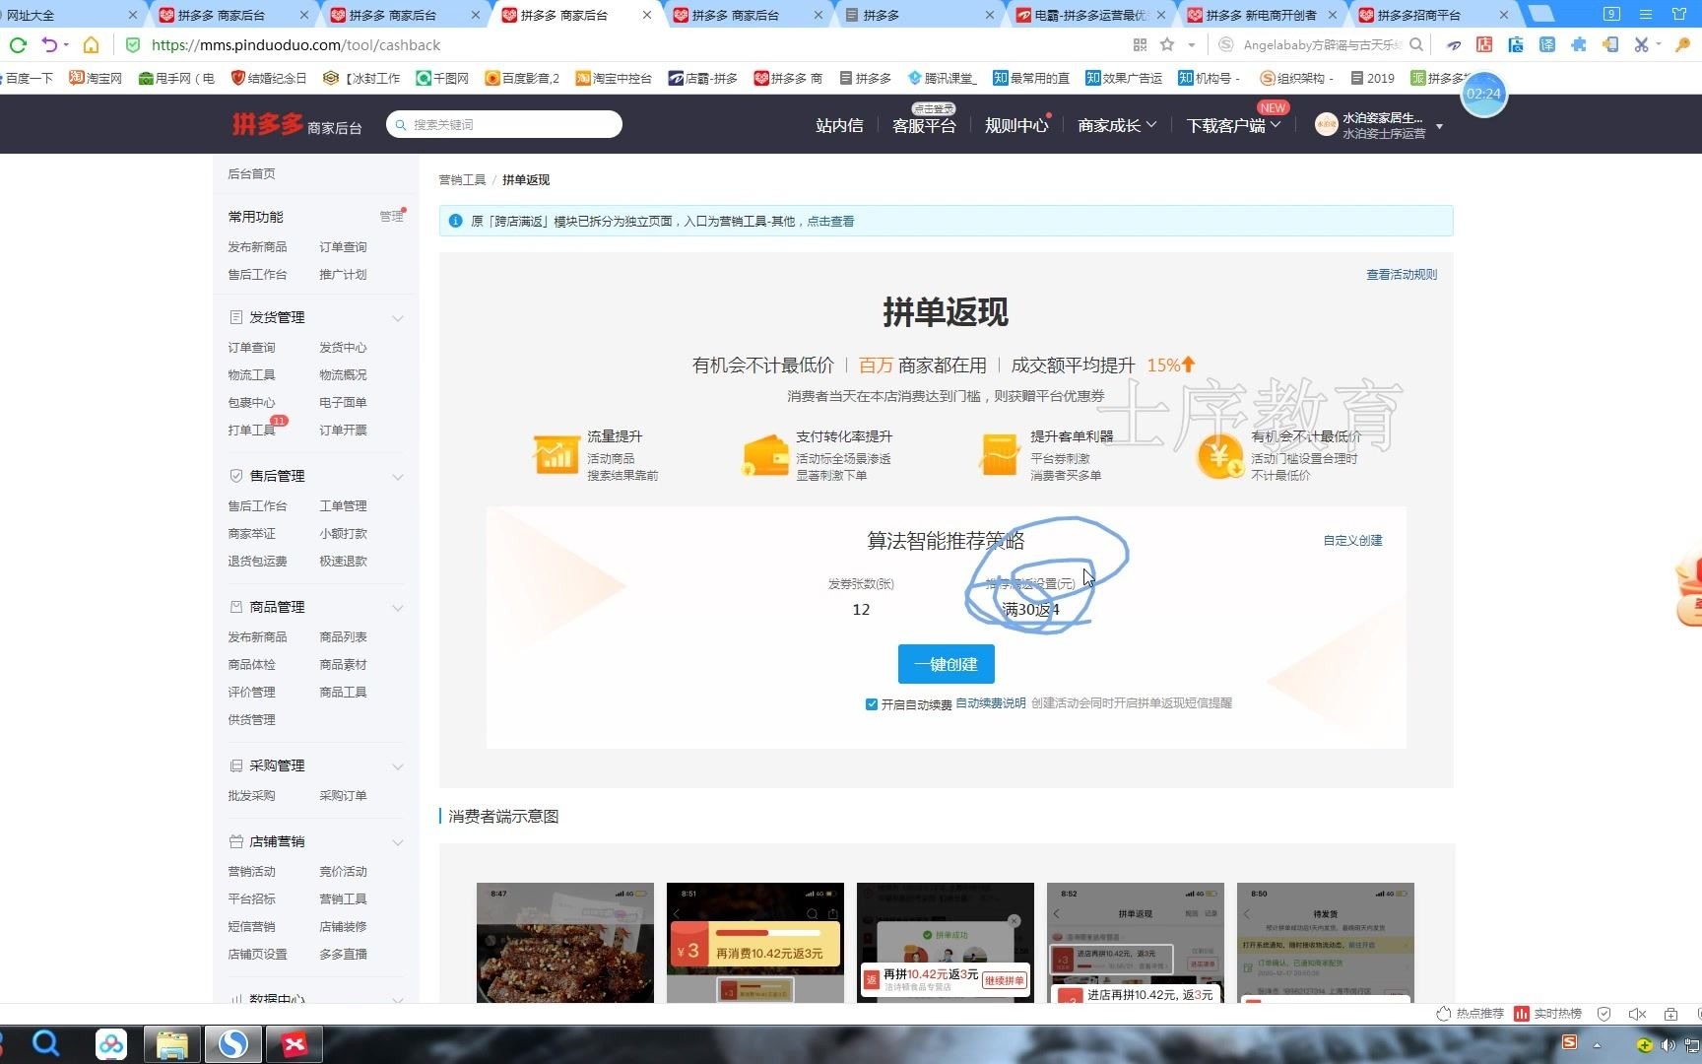Switch to the 拼多多 新电商开创者 tab
The width and height of the screenshot is (1702, 1064).
[1261, 15]
